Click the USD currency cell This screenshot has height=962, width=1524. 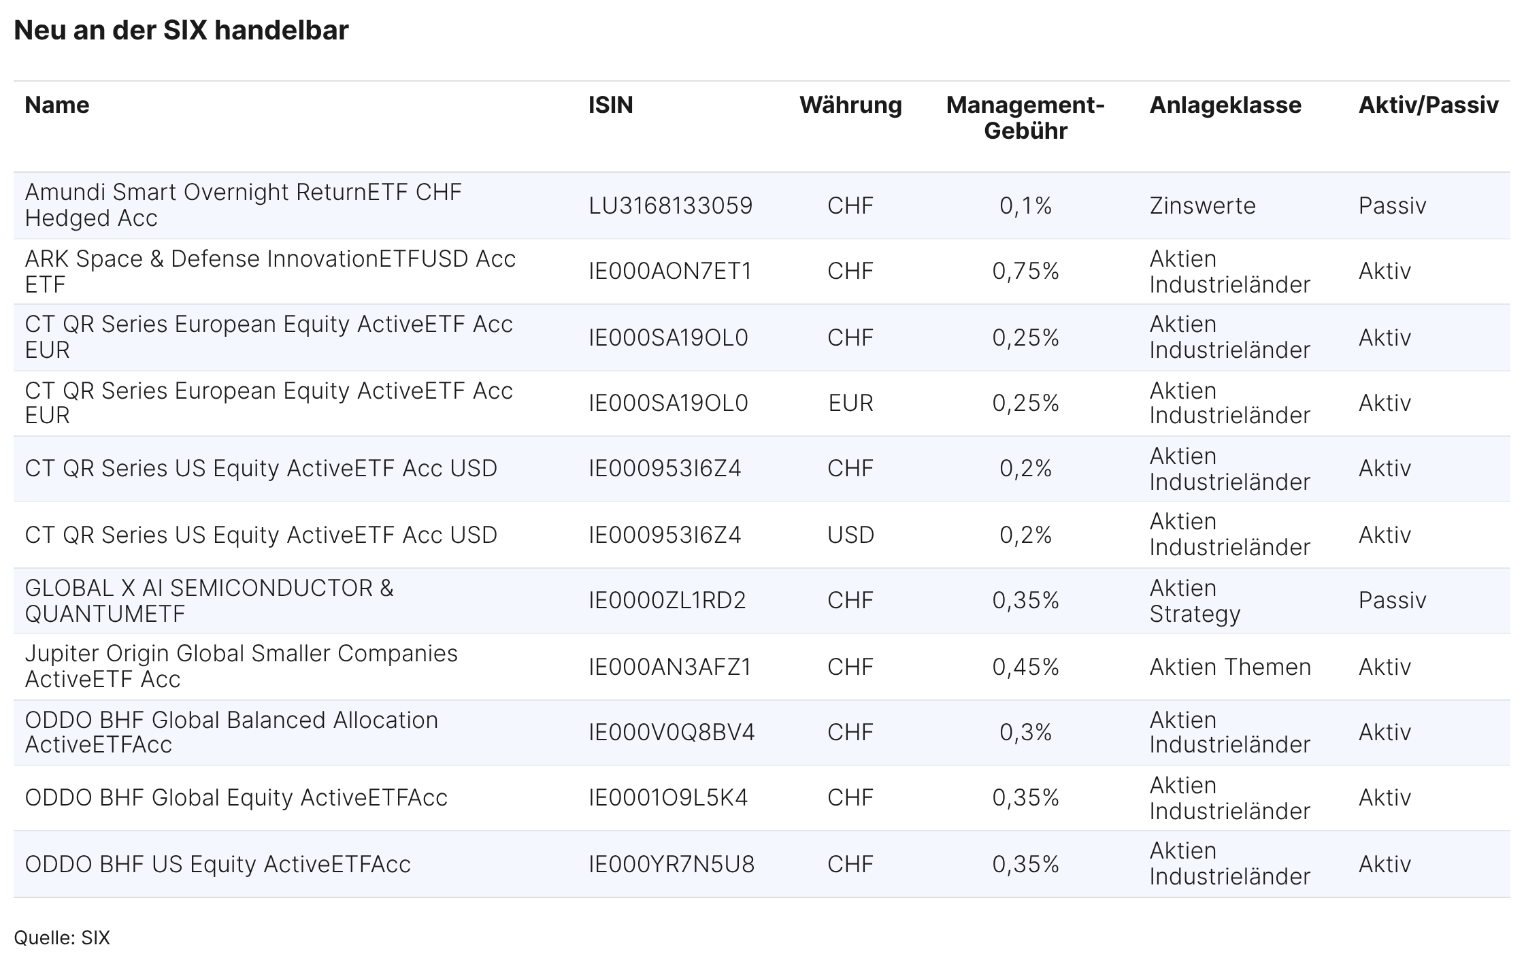[x=850, y=535]
